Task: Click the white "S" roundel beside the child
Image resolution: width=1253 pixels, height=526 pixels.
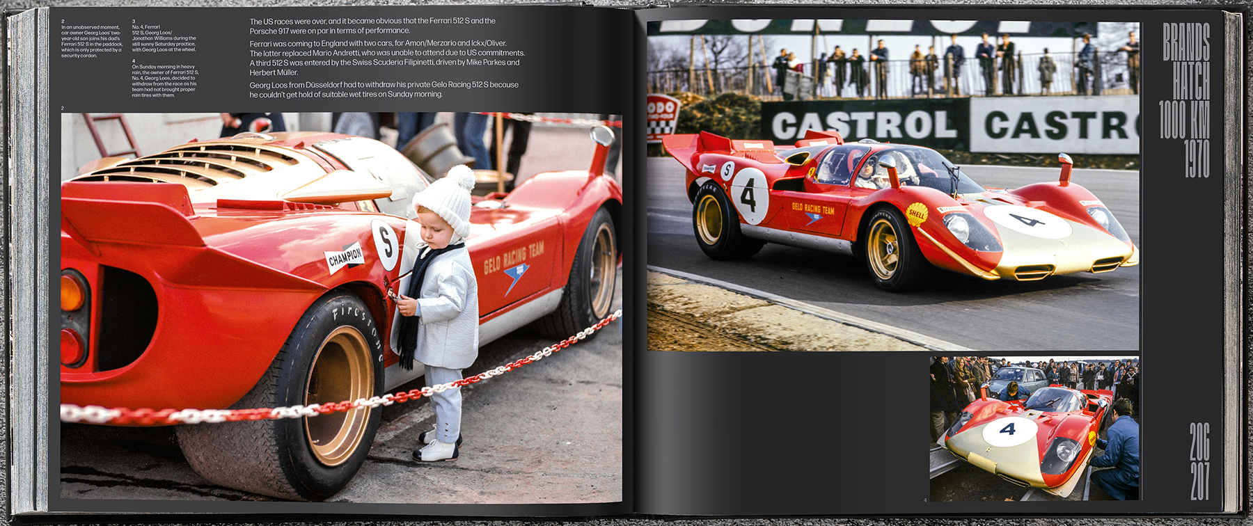Action: (387, 244)
